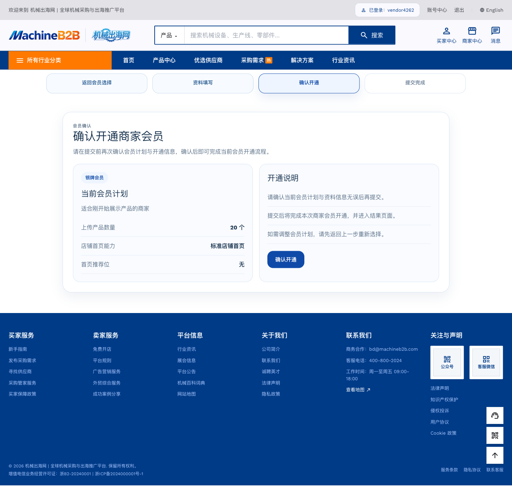Open 机械百科词典 footer link
The width and height of the screenshot is (512, 498).
click(191, 383)
